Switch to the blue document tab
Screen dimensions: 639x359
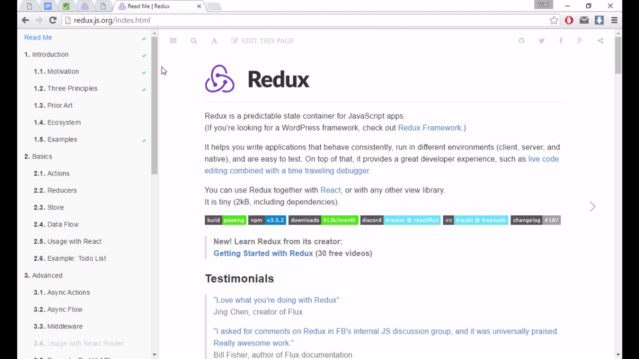48,6
